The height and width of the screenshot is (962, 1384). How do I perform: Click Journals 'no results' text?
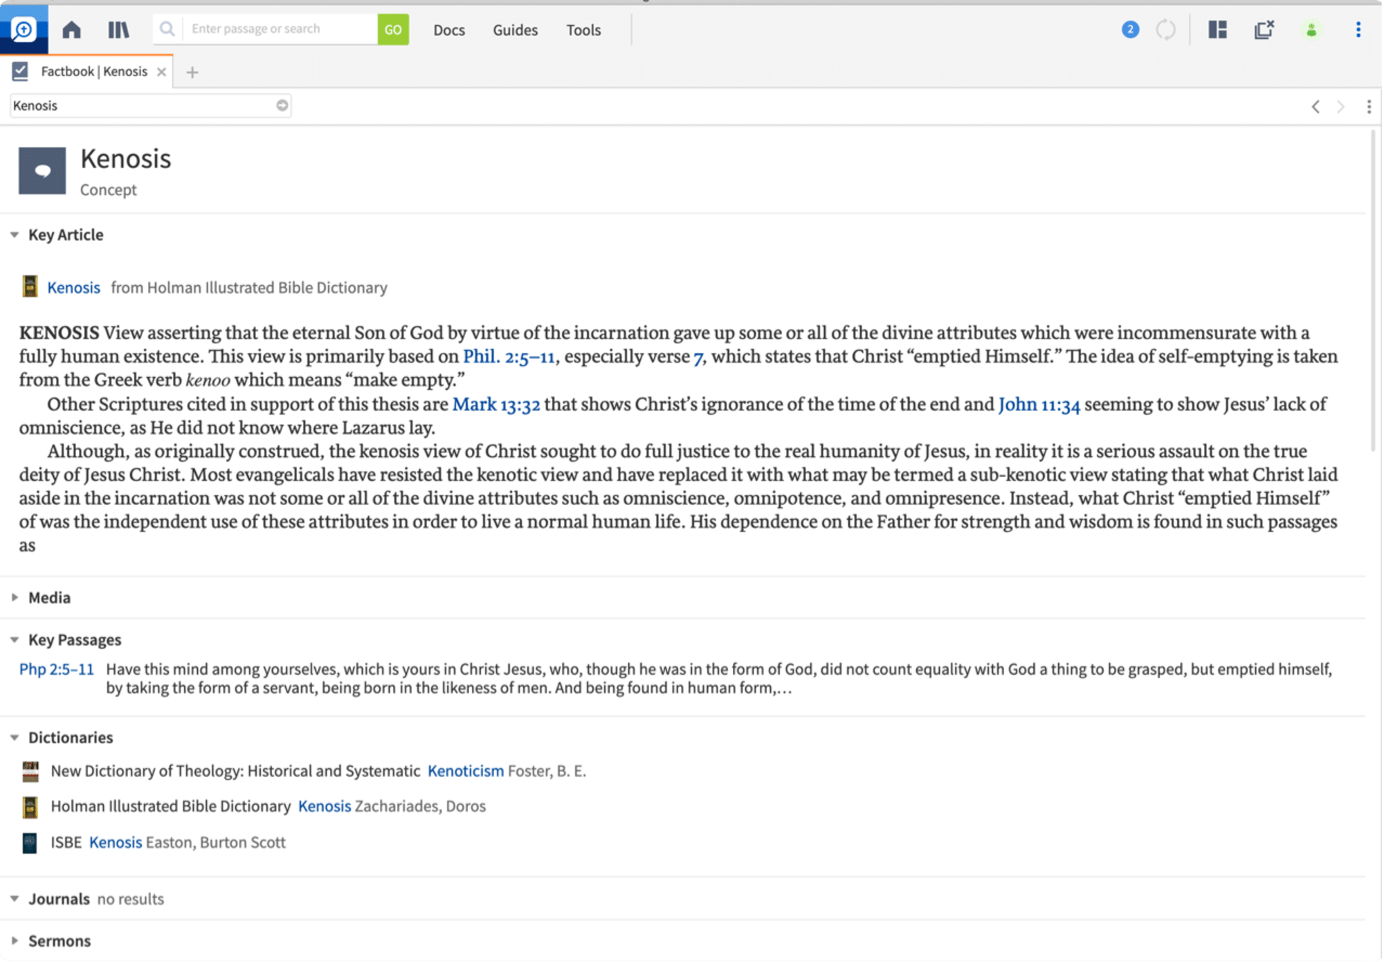(131, 899)
